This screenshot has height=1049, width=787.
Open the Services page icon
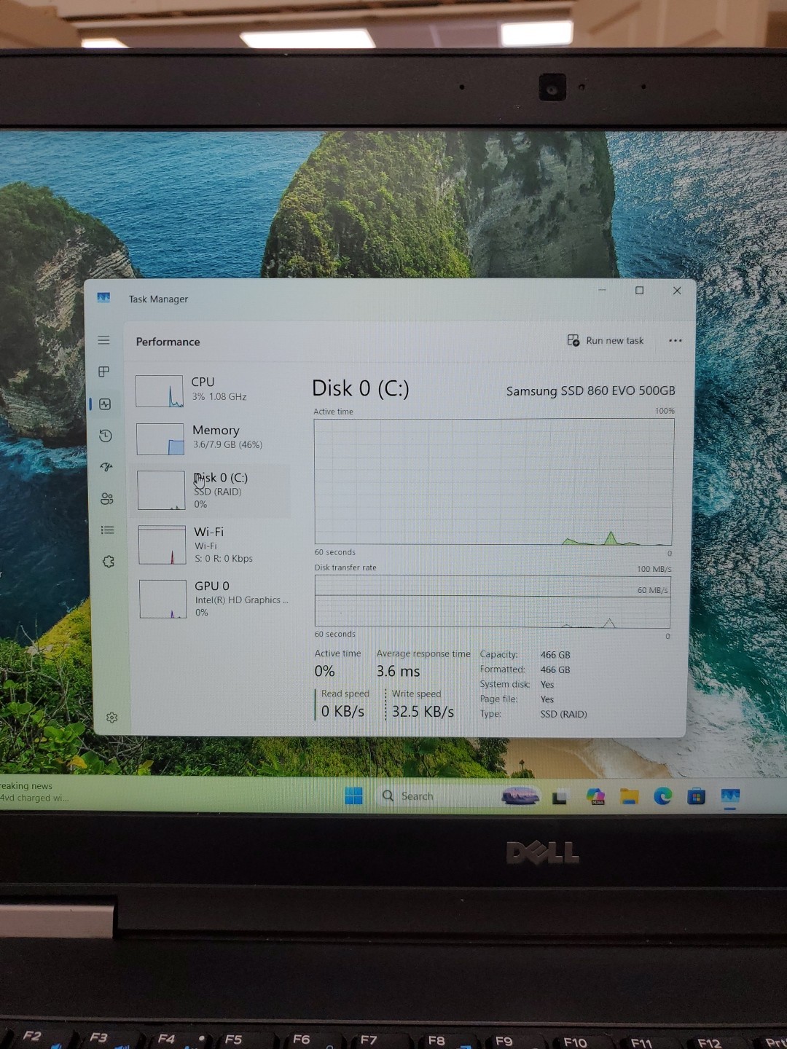109,562
